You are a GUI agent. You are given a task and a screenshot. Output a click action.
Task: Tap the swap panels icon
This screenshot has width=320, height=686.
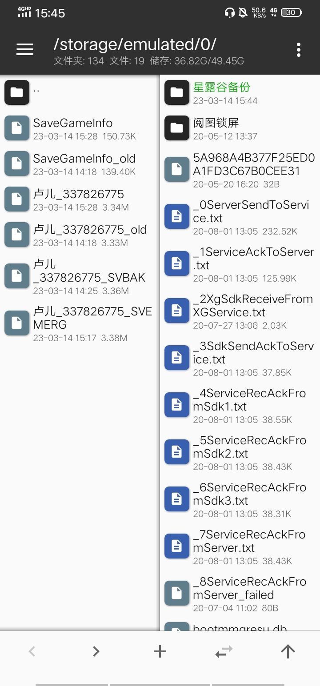tap(224, 651)
